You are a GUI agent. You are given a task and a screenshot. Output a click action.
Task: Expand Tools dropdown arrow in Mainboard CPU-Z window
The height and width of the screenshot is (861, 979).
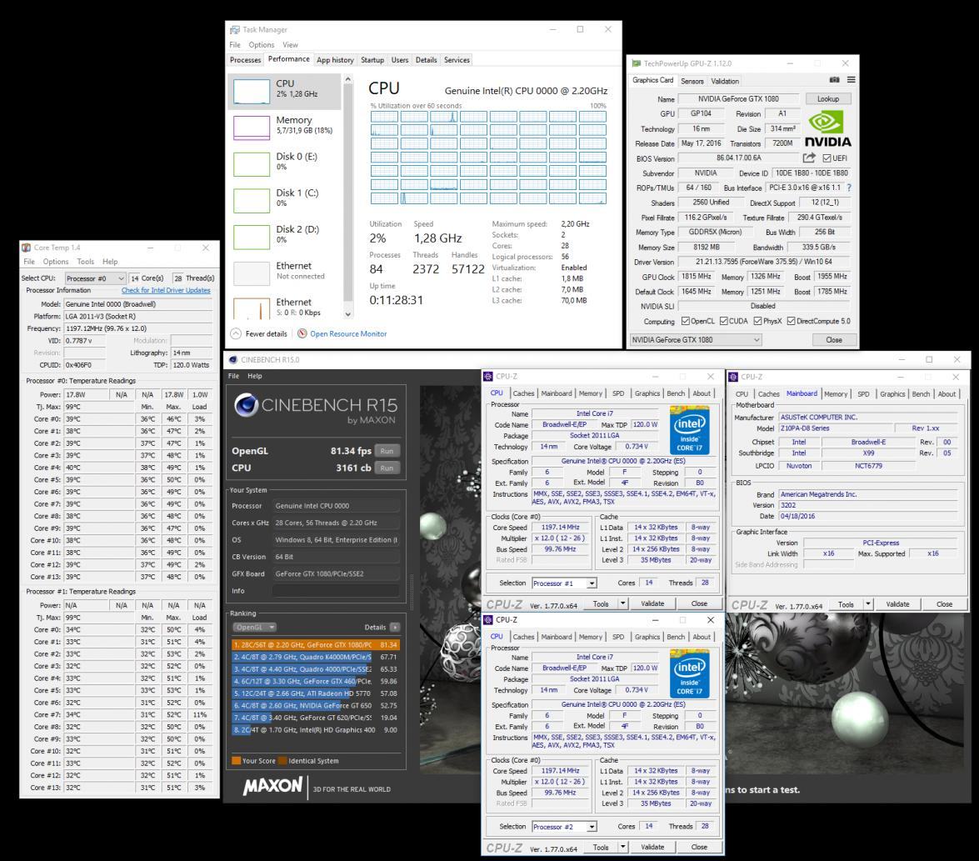coord(868,603)
